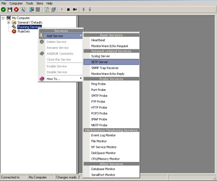
Task: Click the floppy disk save icon
Action: click(x=10, y=10)
